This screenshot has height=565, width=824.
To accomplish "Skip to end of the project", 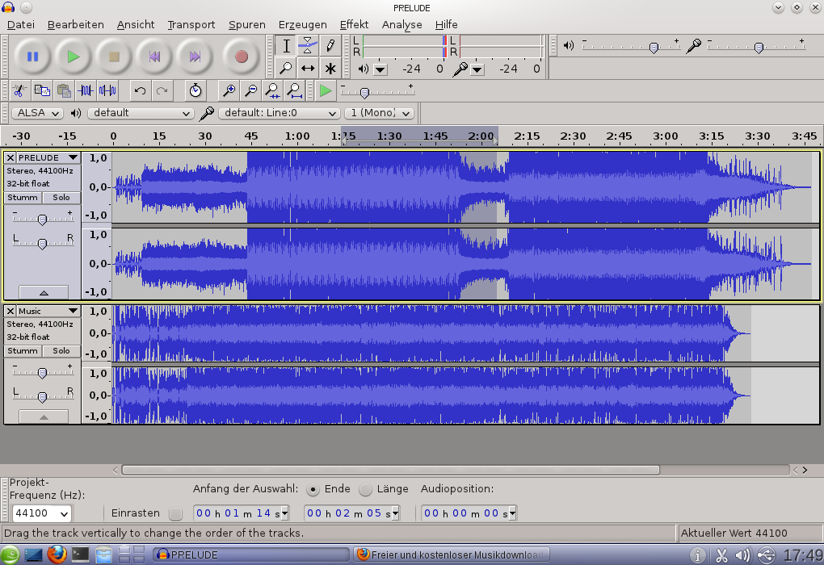I will click(195, 56).
